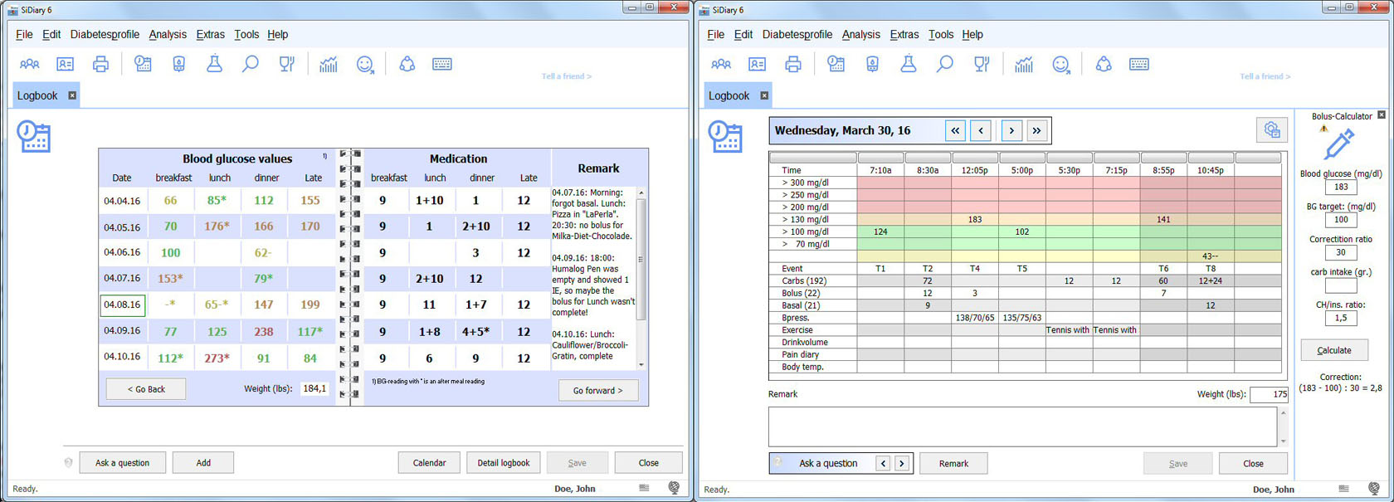
Task: Click the carb intake input field
Action: click(1340, 286)
